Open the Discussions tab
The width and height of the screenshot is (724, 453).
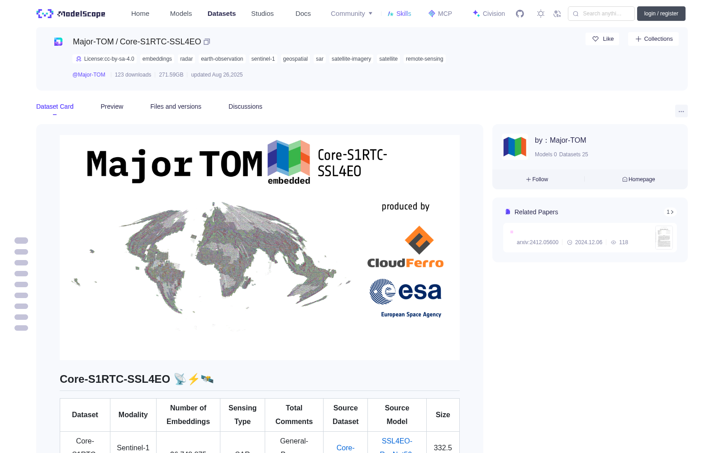click(x=245, y=106)
